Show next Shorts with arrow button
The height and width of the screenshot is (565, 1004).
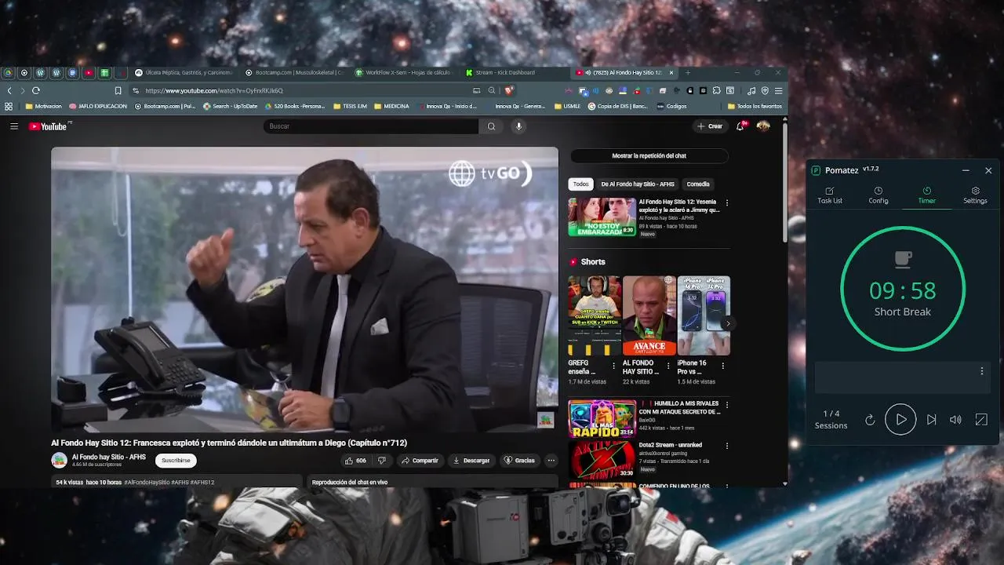pos(727,323)
